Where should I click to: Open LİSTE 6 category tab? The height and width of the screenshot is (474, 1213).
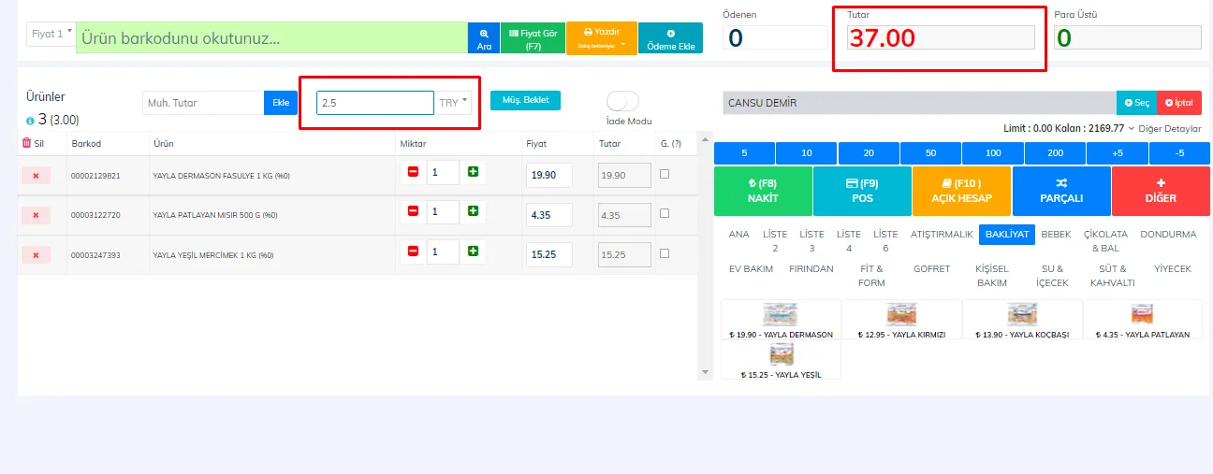(x=885, y=240)
